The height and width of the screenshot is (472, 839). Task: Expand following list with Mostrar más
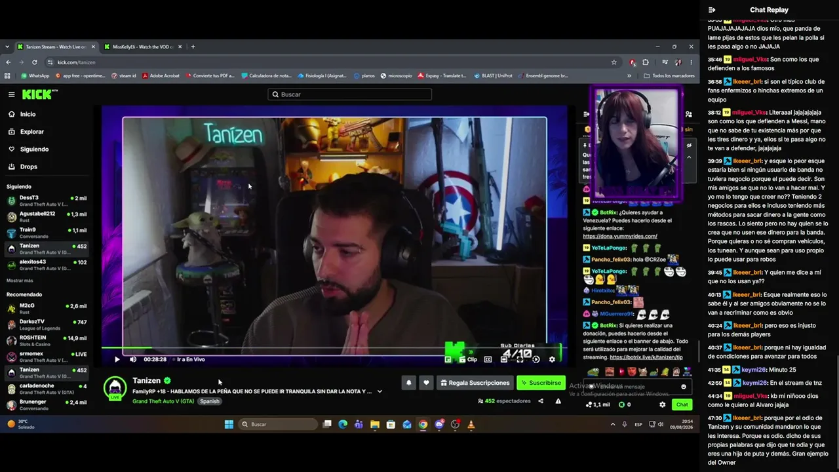coord(20,281)
